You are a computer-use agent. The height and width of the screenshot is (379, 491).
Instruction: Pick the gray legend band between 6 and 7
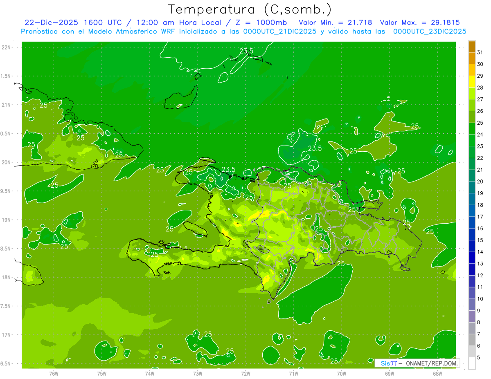472,340
